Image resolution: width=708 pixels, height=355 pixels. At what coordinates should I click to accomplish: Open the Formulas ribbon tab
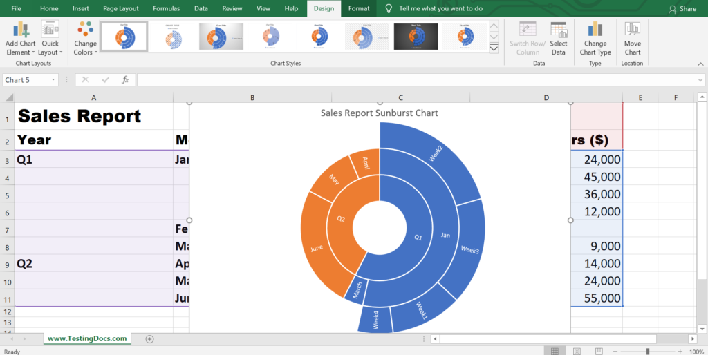[x=166, y=8]
